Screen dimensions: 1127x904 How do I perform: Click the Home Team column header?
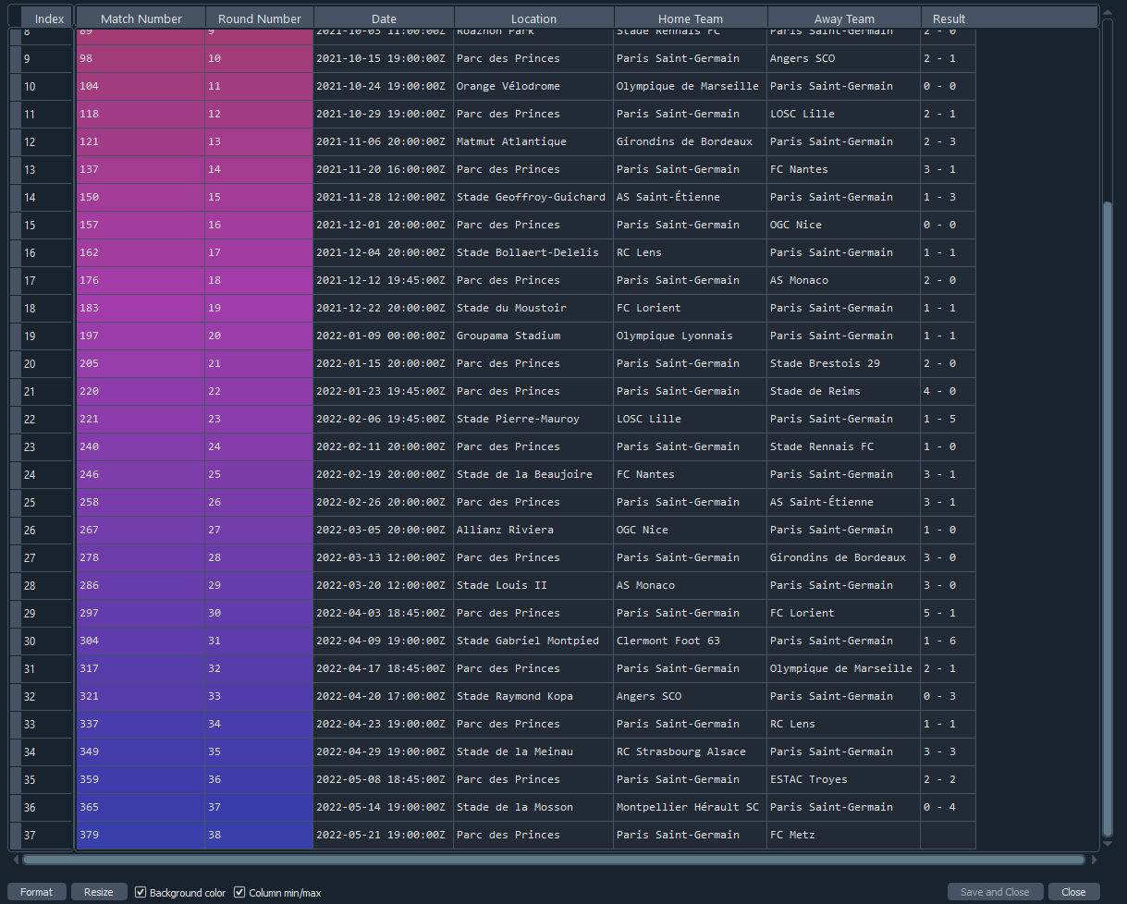pyautogui.click(x=691, y=18)
